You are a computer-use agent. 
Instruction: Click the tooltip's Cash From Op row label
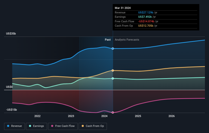(124, 26)
